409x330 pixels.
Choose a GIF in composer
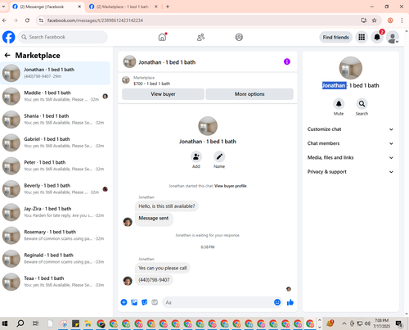[x=155, y=302]
